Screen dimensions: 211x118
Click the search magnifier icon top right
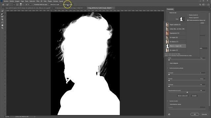tap(200, 5)
